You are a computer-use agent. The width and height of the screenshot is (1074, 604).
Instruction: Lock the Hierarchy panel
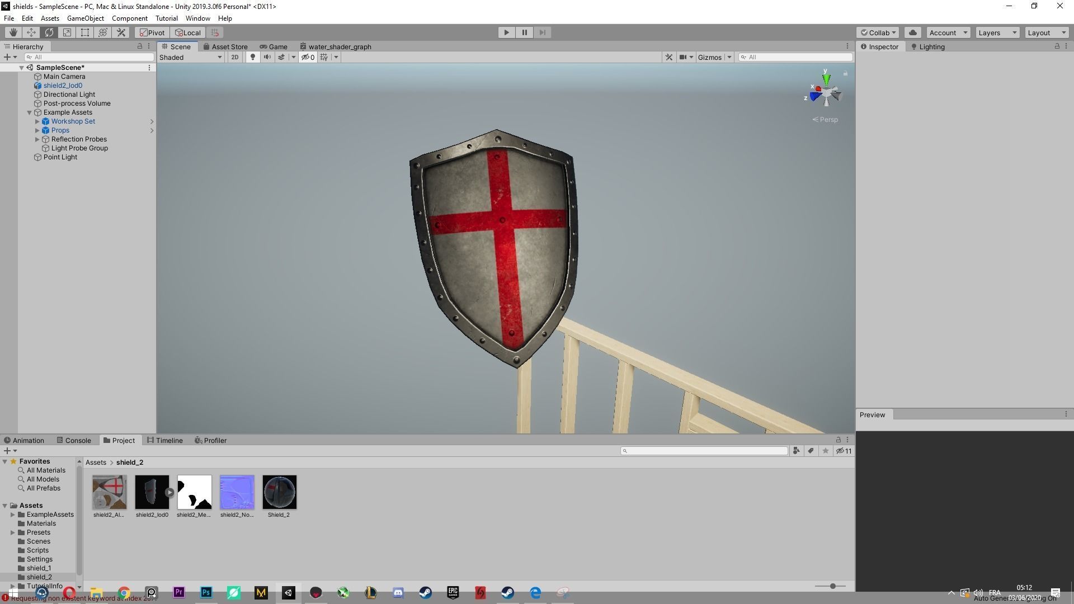[140, 46]
